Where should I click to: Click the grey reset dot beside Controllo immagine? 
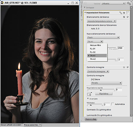tap(124, 67)
